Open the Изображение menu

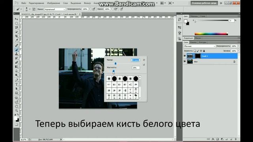53,3
